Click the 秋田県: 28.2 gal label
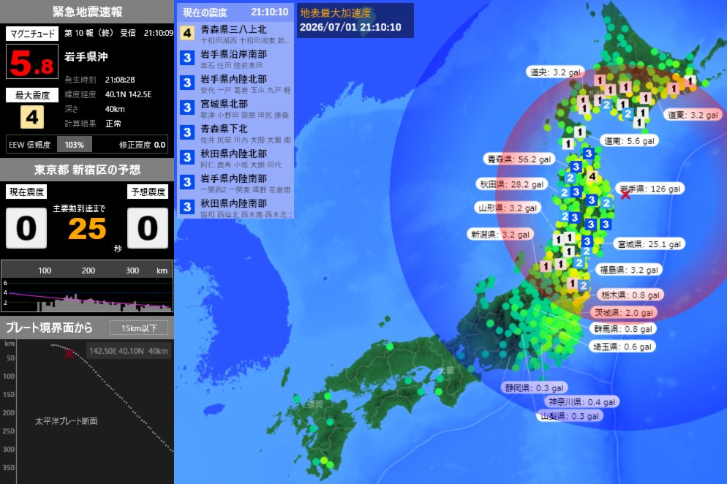This screenshot has width=727, height=484. pyautogui.click(x=512, y=184)
